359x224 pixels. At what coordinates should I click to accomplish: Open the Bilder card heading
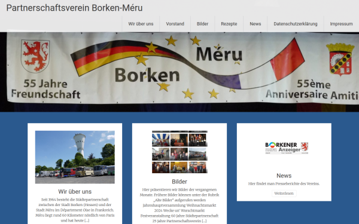pyautogui.click(x=180, y=182)
